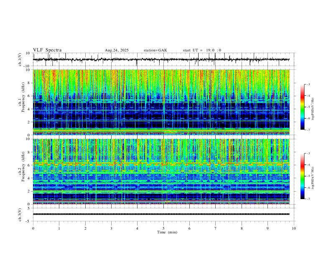Click the 'Time (min)' axis title
Viewport: 331px width, 256px height.
click(167, 232)
